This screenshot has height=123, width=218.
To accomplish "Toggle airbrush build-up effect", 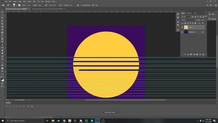I will (x=61, y=5).
